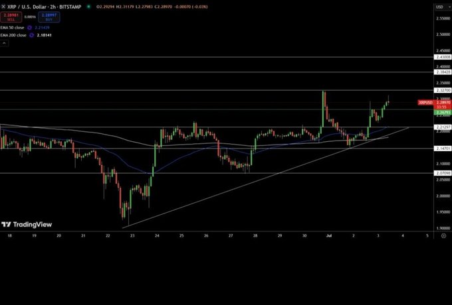The width and height of the screenshot is (452, 305).
Task: Click the blue BUY price button
Action: (x=49, y=17)
